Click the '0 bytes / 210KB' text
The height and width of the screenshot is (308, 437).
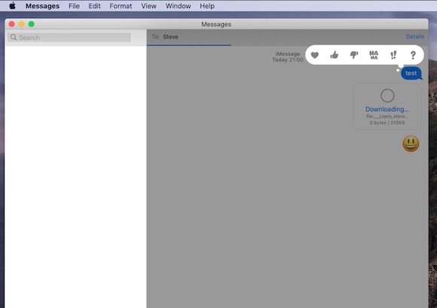[x=387, y=123]
